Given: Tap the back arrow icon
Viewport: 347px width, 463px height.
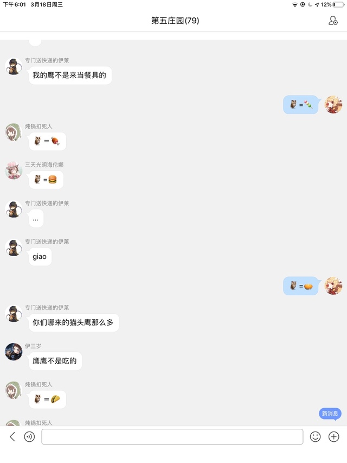Looking at the screenshot, I should tap(12, 436).
